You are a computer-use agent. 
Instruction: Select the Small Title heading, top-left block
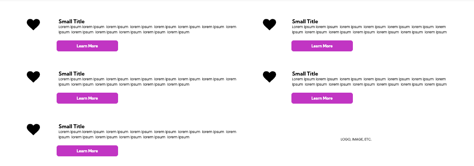72,22
